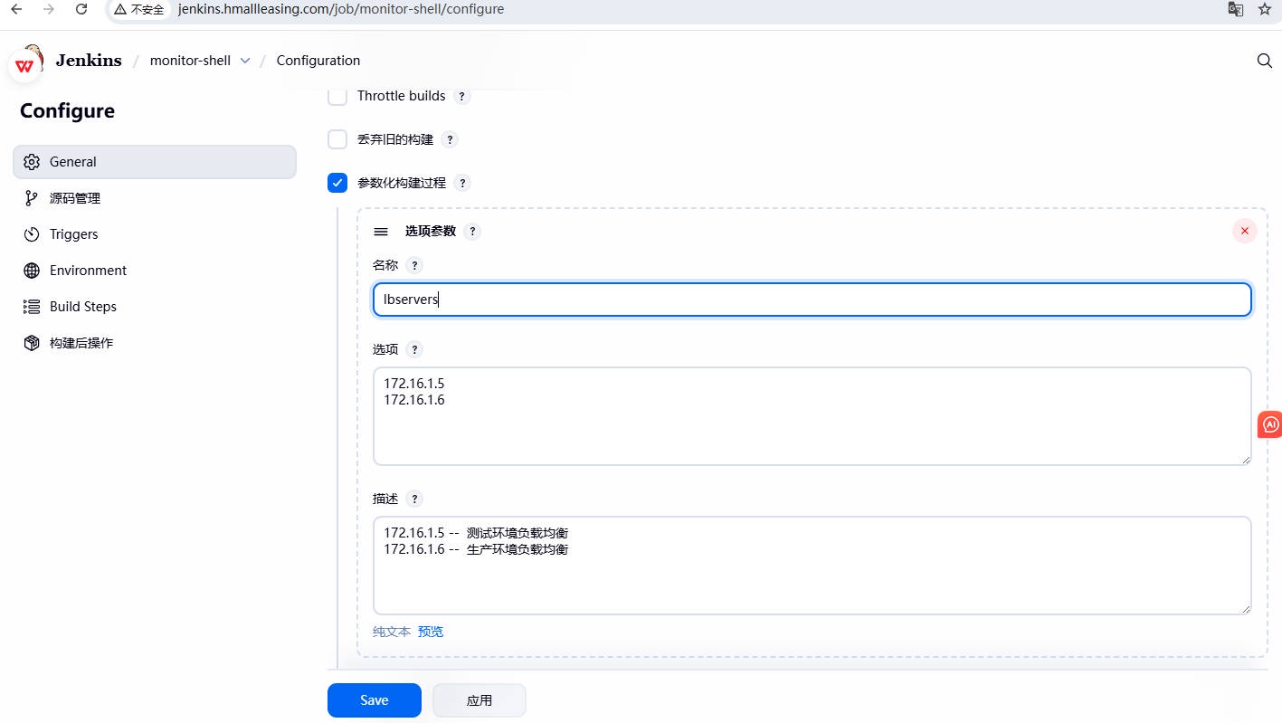Click the 应用 apply button

[479, 699]
